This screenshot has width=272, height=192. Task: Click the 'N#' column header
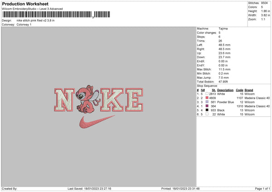pyautogui.click(x=203, y=90)
